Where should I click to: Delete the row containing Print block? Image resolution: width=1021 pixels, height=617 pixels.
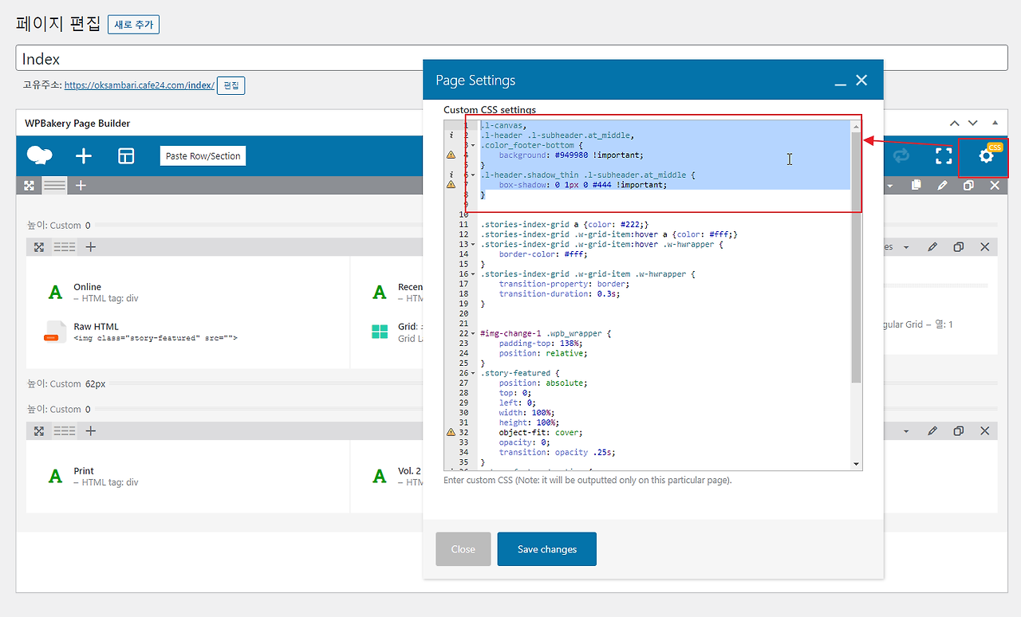(984, 430)
